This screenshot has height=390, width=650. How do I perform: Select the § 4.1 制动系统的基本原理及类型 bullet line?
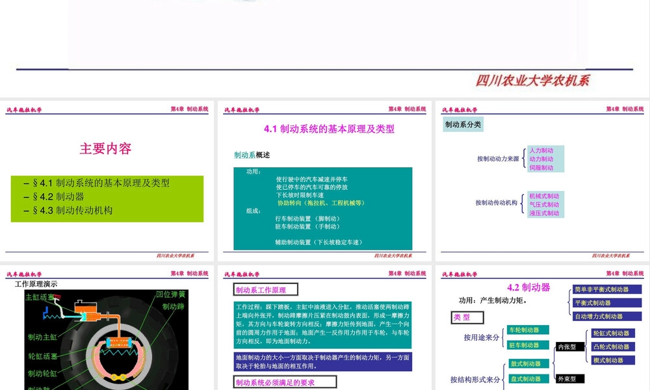97,183
